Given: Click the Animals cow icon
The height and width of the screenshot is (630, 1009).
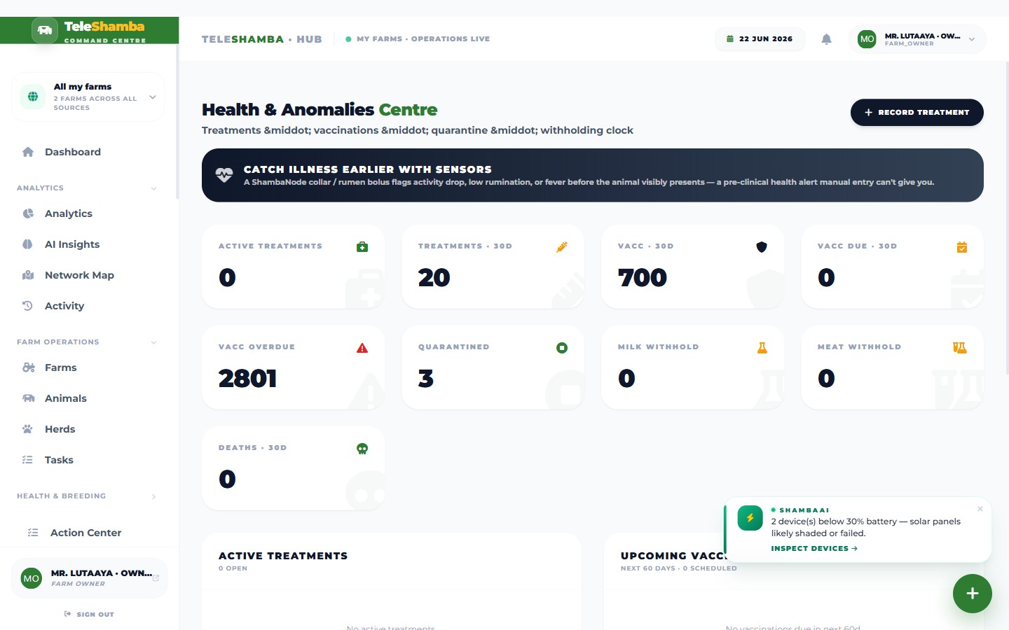Looking at the screenshot, I should point(28,398).
